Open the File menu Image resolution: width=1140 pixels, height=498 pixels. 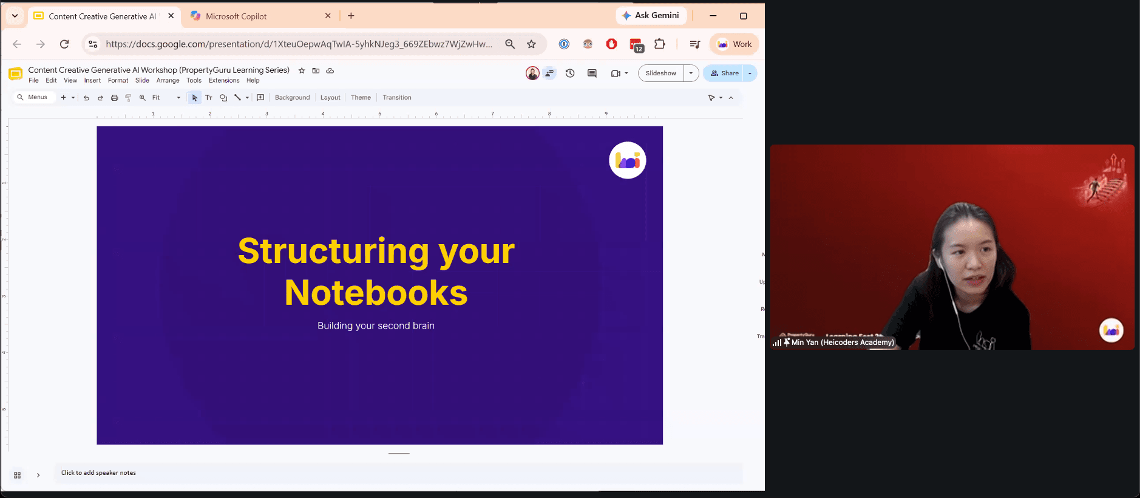click(33, 81)
